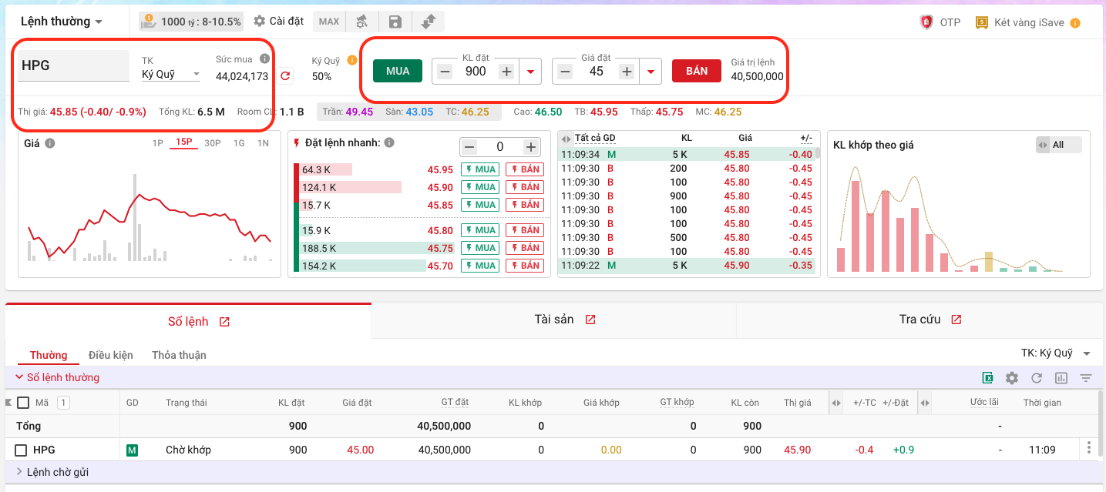Toggle the Tất cả GD arrows filter
This screenshot has width=1106, height=492.
[567, 139]
